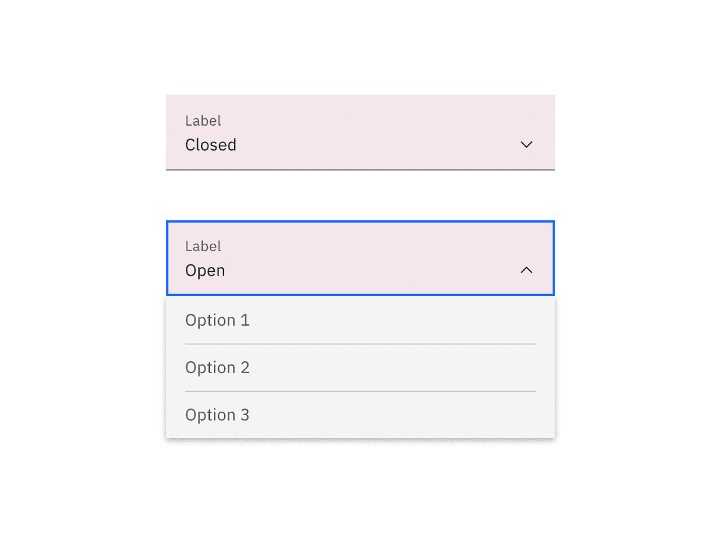Click the text Closed inside the top field

(210, 144)
